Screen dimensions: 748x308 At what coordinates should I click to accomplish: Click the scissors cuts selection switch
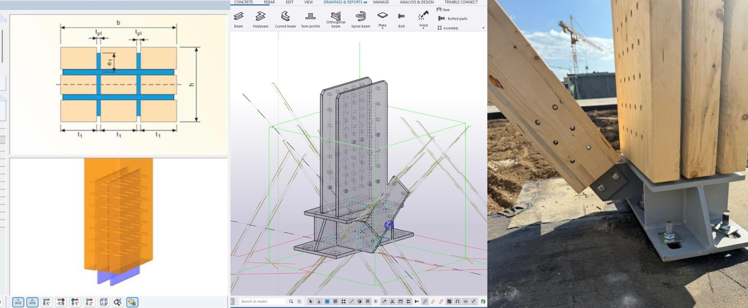pyautogui.click(x=392, y=301)
